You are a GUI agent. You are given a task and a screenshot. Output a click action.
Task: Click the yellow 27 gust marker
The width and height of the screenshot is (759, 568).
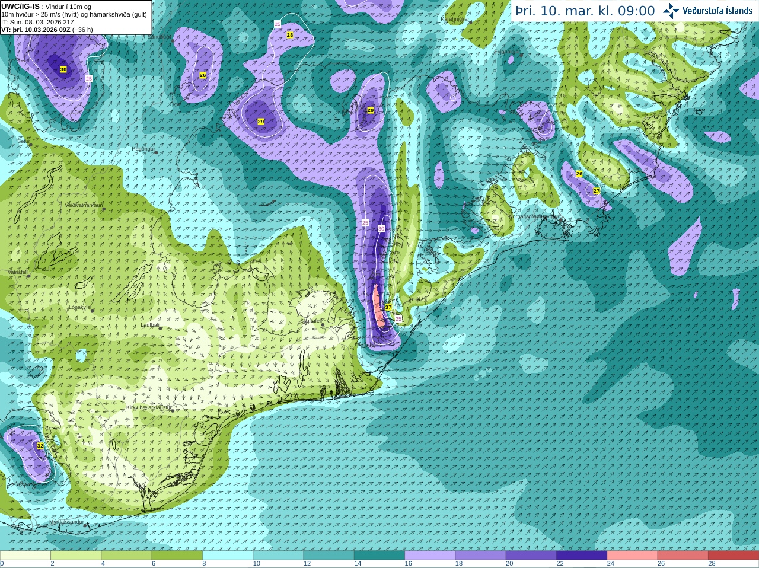[x=597, y=191]
